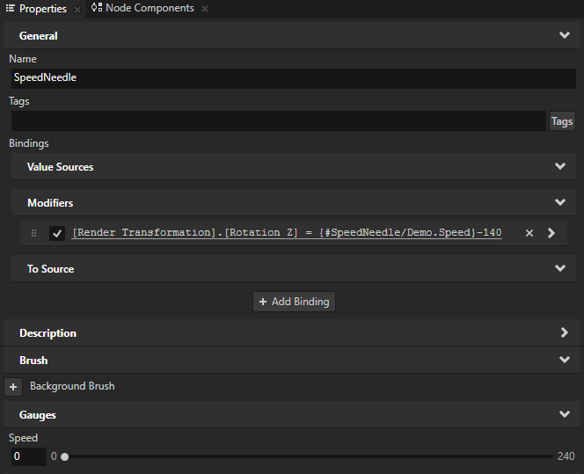Screen dimensions: 584x474
Task: Open the Tags button
Action: (562, 121)
